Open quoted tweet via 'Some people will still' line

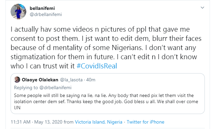(104, 96)
